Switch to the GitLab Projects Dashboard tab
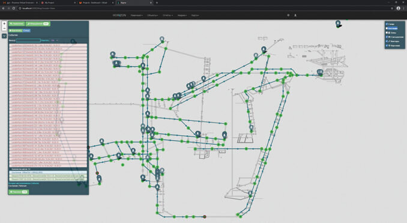 coord(96,2)
